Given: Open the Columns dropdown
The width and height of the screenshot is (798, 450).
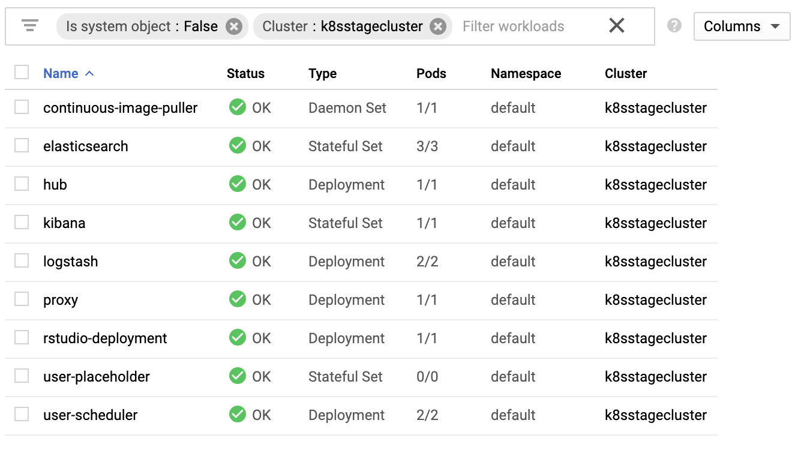Looking at the screenshot, I should (742, 26).
